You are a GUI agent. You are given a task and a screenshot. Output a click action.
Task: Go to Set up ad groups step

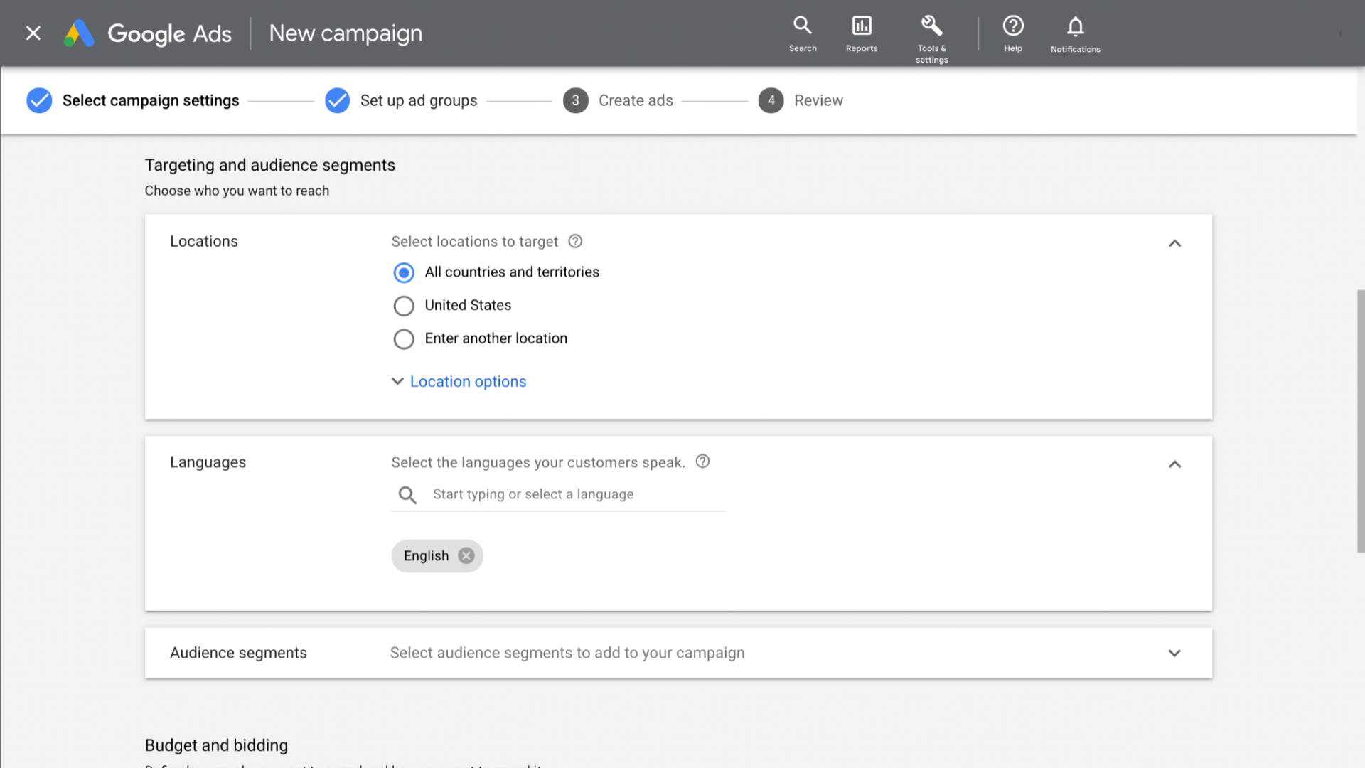click(418, 100)
